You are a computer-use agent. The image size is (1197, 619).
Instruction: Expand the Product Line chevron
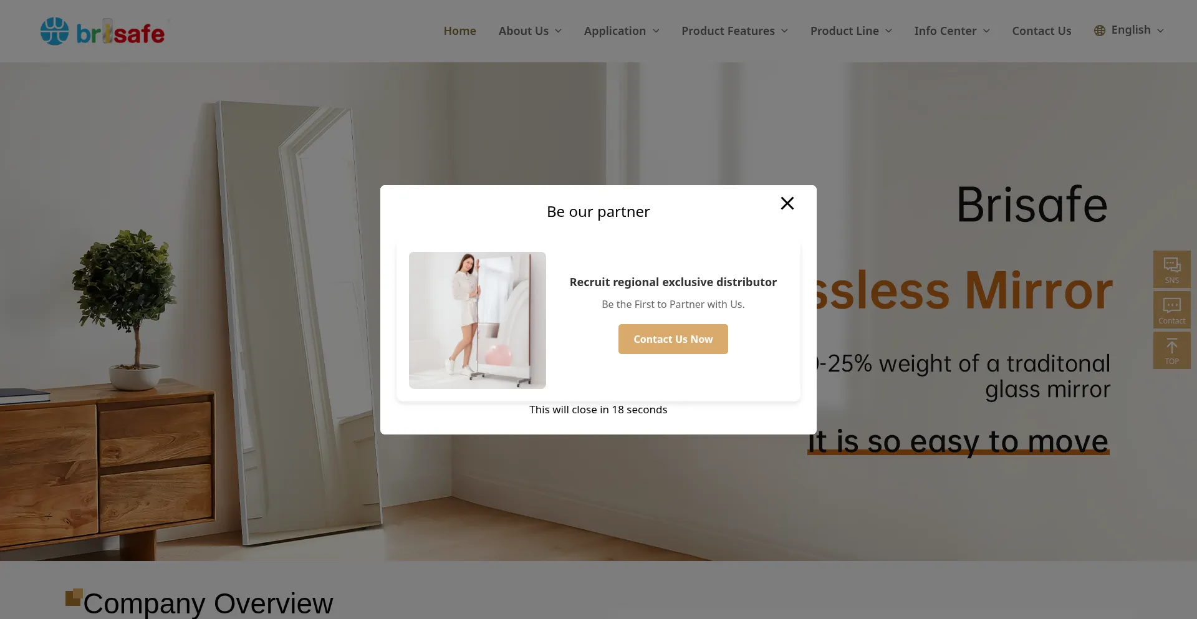click(x=889, y=31)
